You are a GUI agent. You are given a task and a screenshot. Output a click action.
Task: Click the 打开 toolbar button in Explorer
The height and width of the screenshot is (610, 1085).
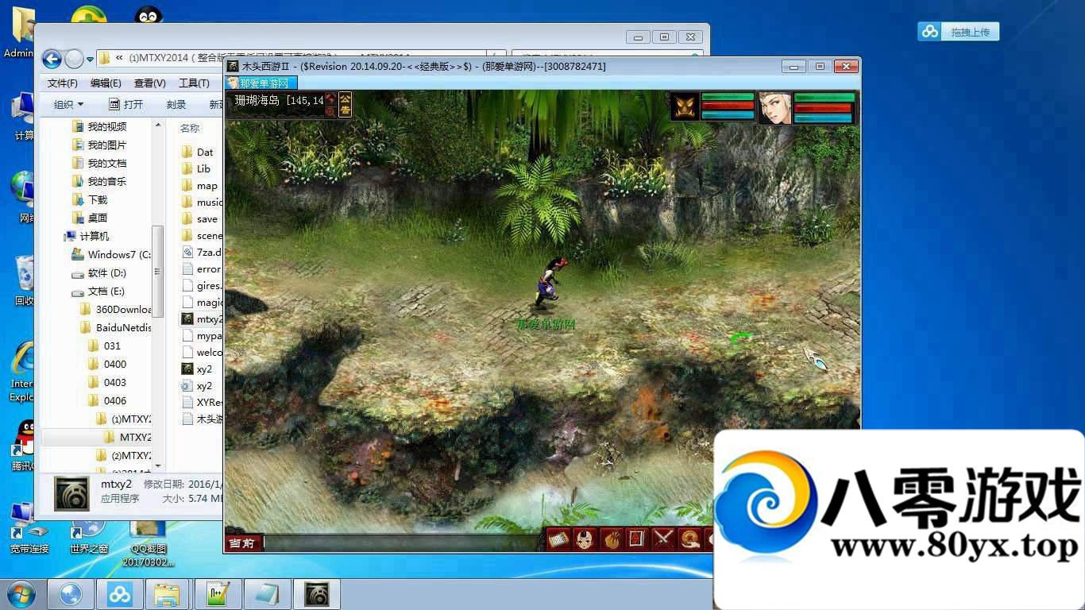126,104
